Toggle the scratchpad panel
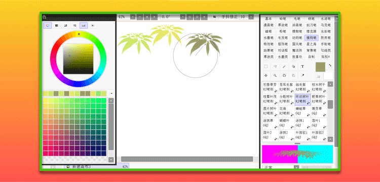 coord(93,25)
